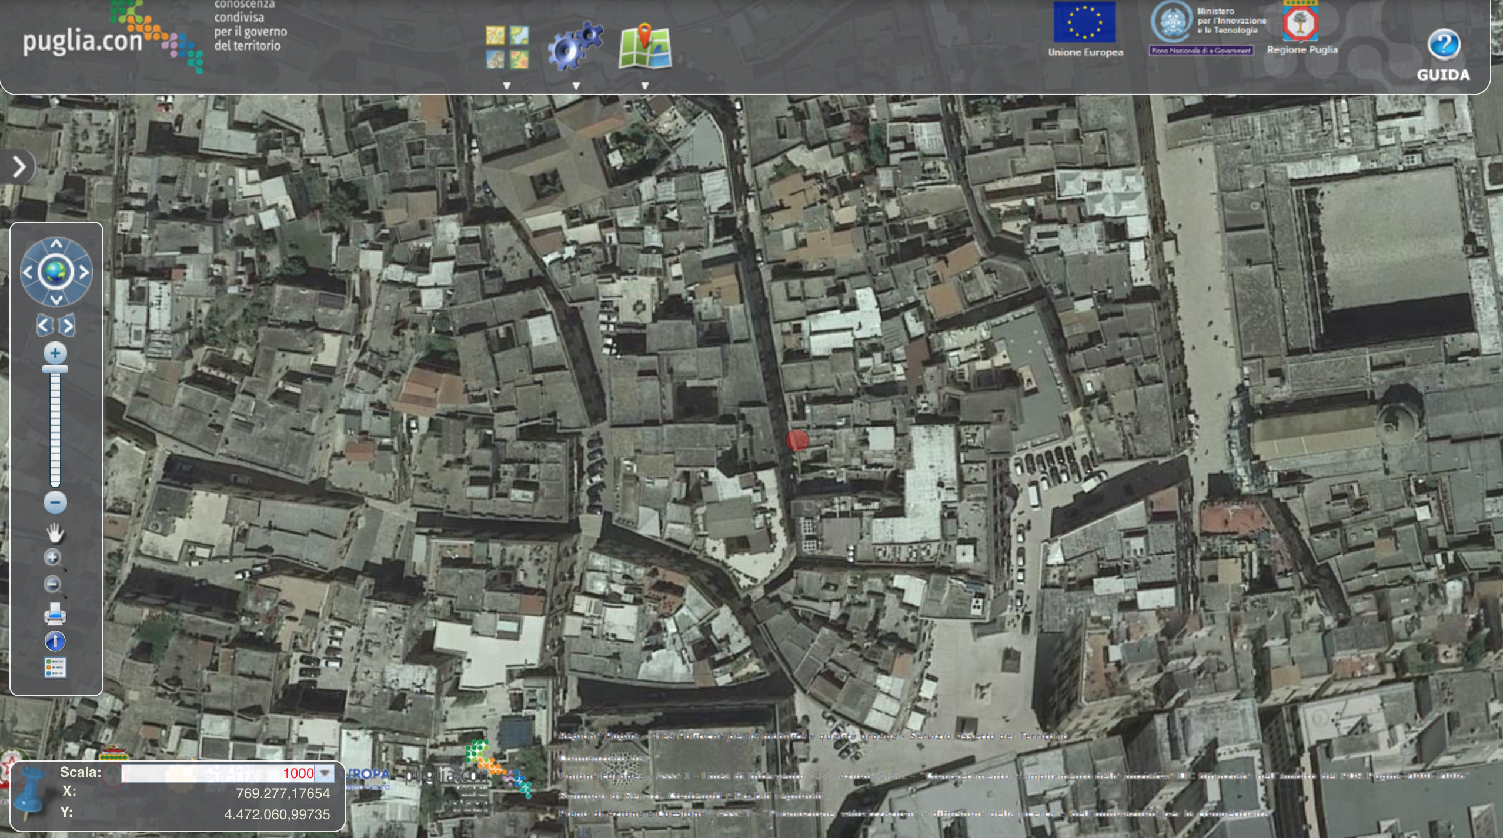Expand the arrow under gears icon

(576, 86)
